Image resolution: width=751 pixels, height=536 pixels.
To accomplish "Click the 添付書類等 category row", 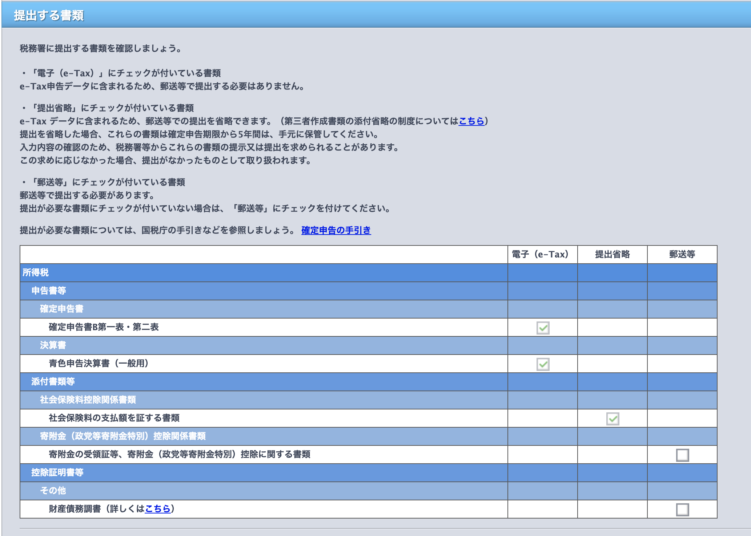I will click(53, 381).
